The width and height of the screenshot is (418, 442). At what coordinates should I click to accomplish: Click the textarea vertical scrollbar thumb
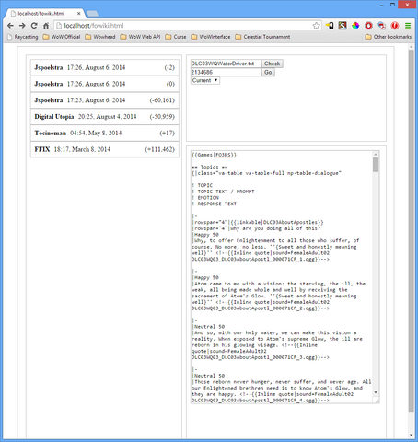(x=376, y=165)
